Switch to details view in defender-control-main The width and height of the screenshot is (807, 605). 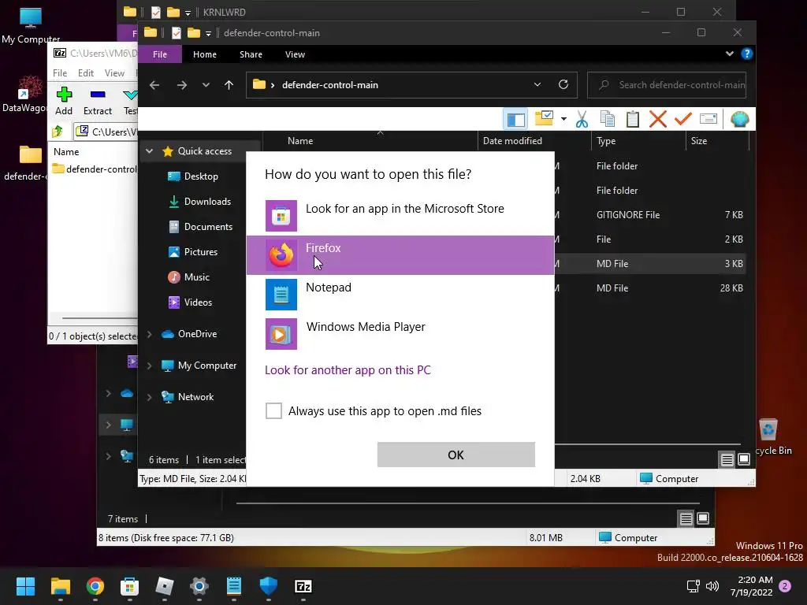point(727,459)
